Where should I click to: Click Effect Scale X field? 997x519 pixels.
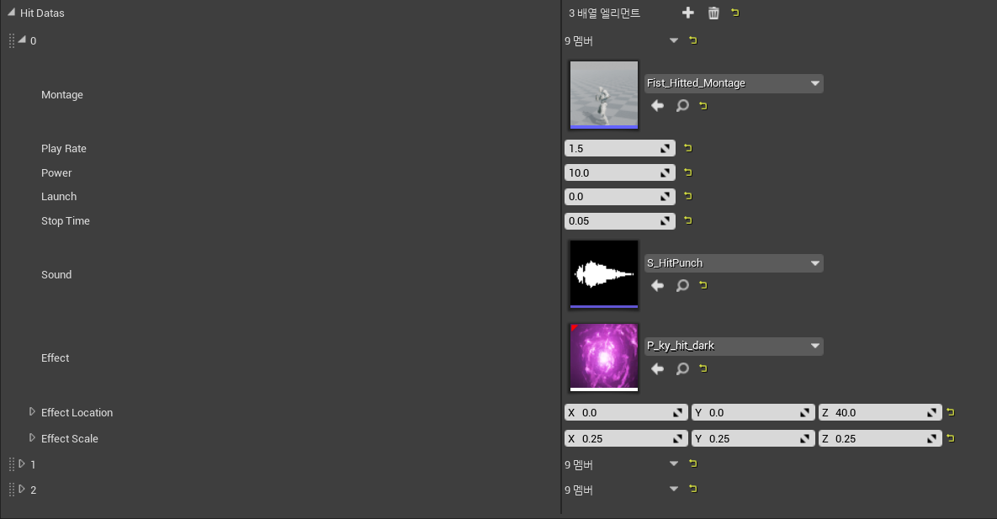(626, 439)
